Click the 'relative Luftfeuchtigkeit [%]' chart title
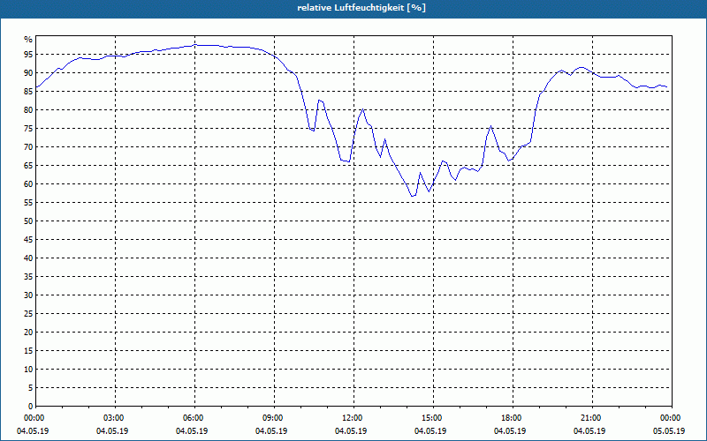707x441 pixels. click(x=361, y=8)
